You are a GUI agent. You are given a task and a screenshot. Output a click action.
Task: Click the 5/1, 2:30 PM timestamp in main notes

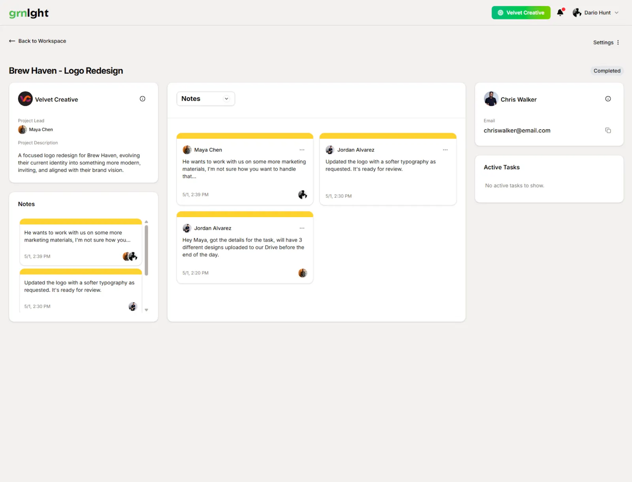point(338,196)
